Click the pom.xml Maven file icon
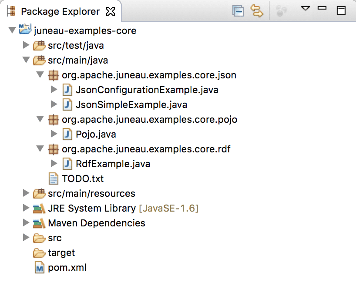Image resolution: width=356 pixels, height=283 pixels. click(40, 268)
